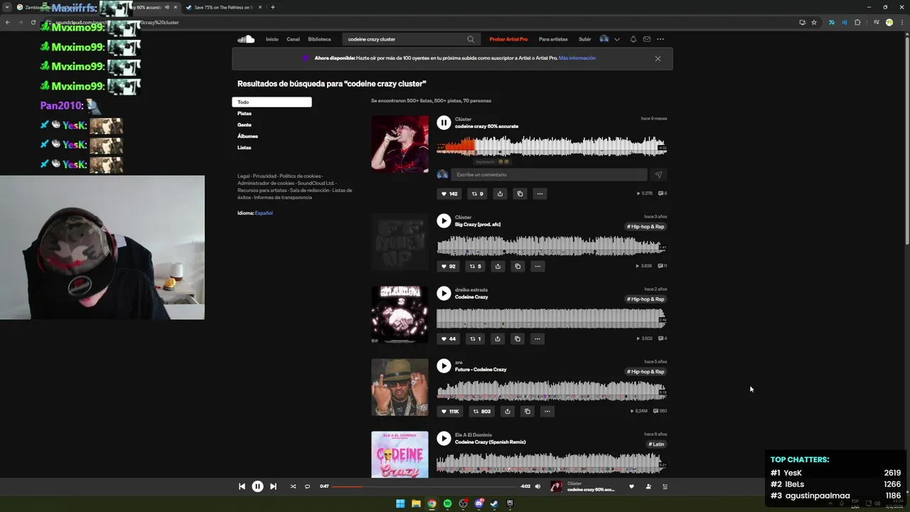Open the header three-dots more menu
This screenshot has height=512, width=910.
(x=660, y=39)
